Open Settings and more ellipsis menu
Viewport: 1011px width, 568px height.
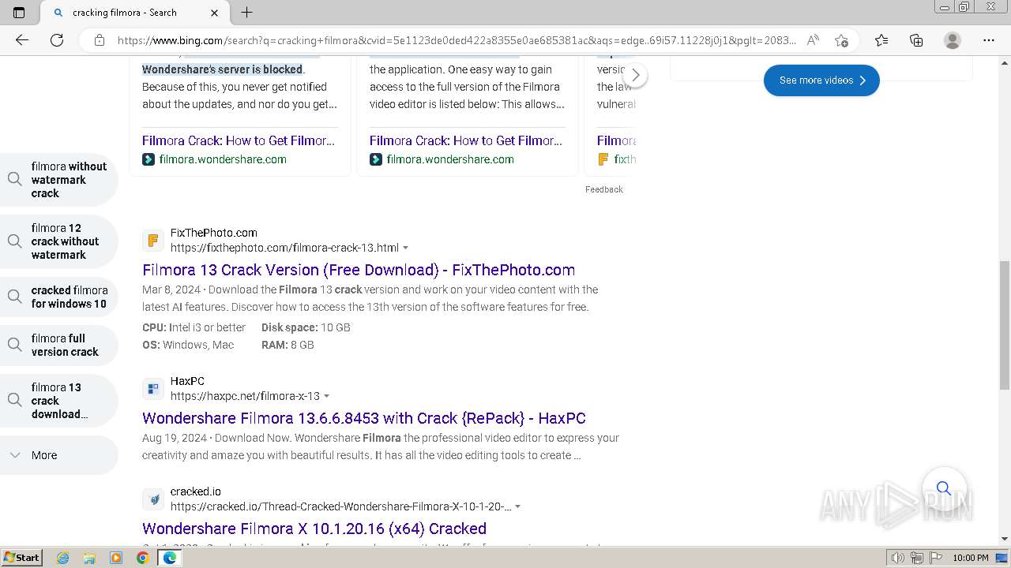pos(989,40)
